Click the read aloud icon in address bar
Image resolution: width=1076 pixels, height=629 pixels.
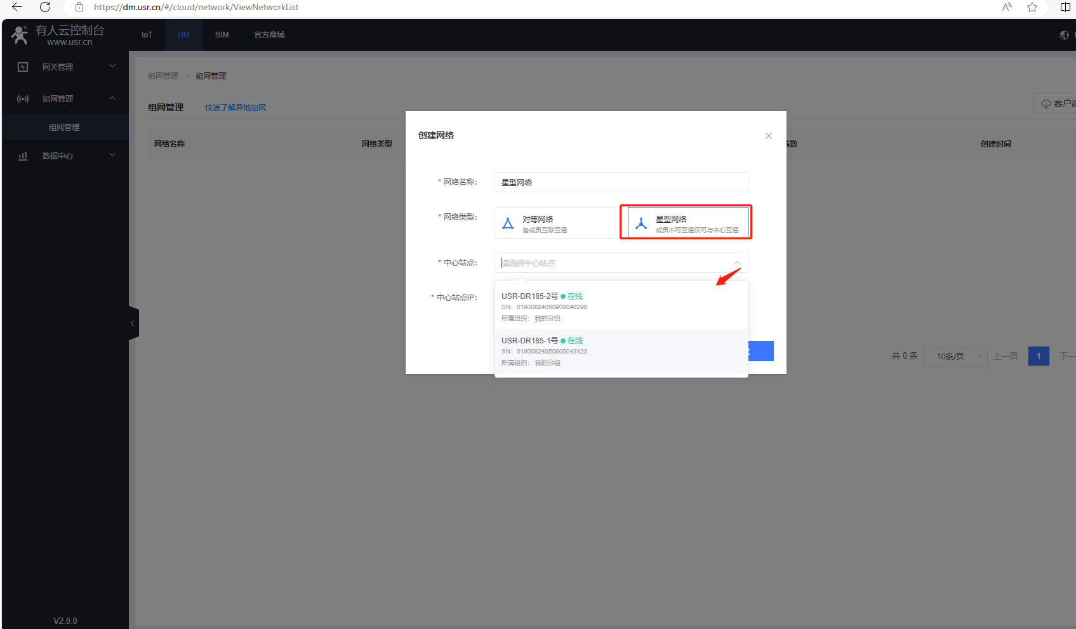point(1007,7)
